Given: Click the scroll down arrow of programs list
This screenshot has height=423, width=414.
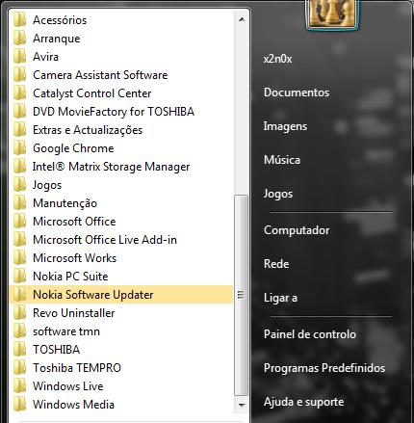Looking at the screenshot, I should (x=242, y=405).
